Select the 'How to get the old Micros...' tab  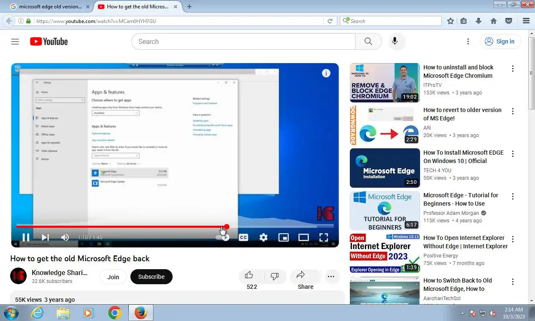point(138,7)
